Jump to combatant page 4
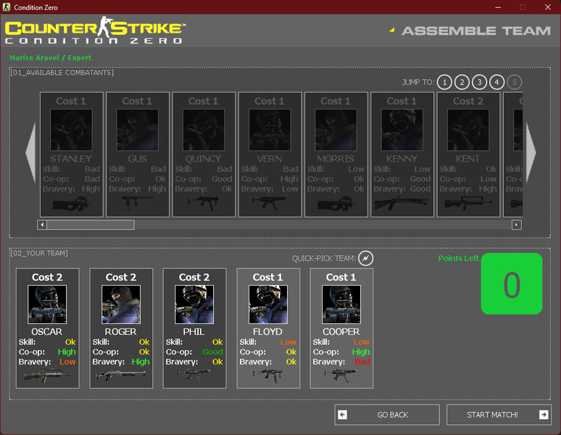 tap(497, 82)
